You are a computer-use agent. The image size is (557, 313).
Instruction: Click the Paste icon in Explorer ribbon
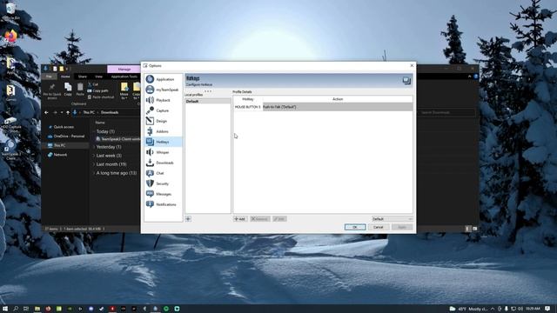pos(80,90)
